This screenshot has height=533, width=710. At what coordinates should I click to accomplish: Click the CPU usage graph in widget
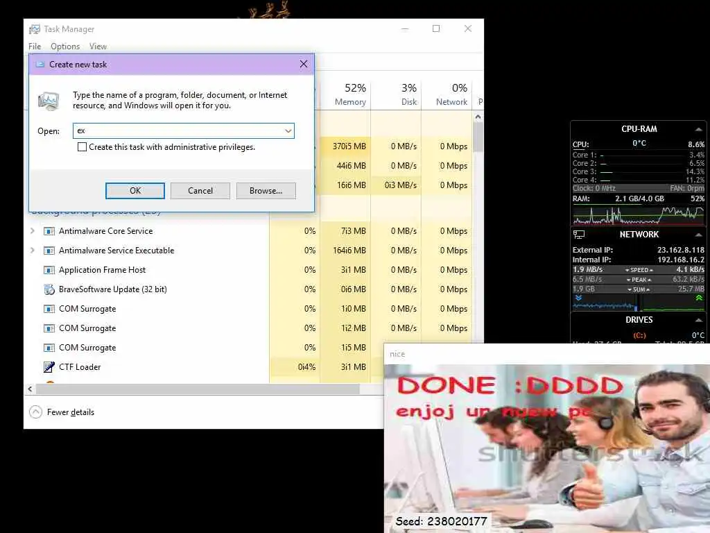639,215
